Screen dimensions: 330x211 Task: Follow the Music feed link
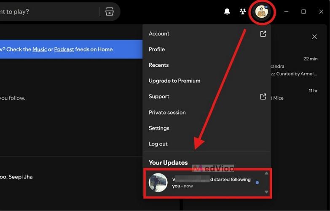coord(40,49)
